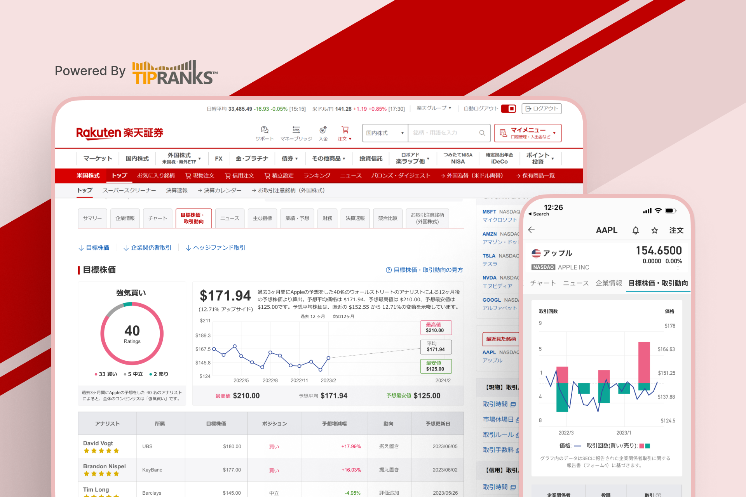
Task: Expand the Rakuten Group dropdown
Action: (x=434, y=108)
